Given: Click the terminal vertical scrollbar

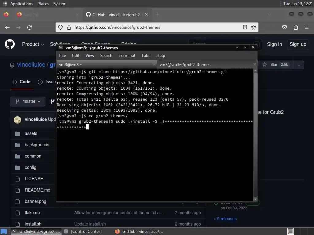Looking at the screenshot, I should pos(255,135).
